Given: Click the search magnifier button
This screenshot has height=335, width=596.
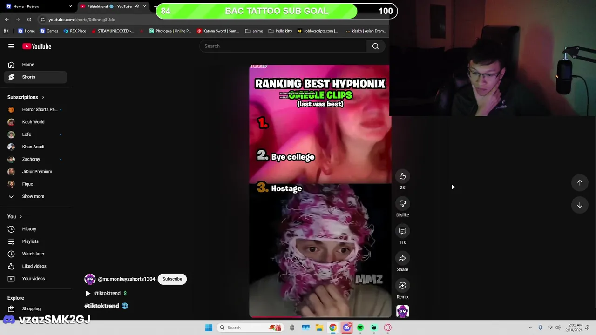Looking at the screenshot, I should coord(375,46).
